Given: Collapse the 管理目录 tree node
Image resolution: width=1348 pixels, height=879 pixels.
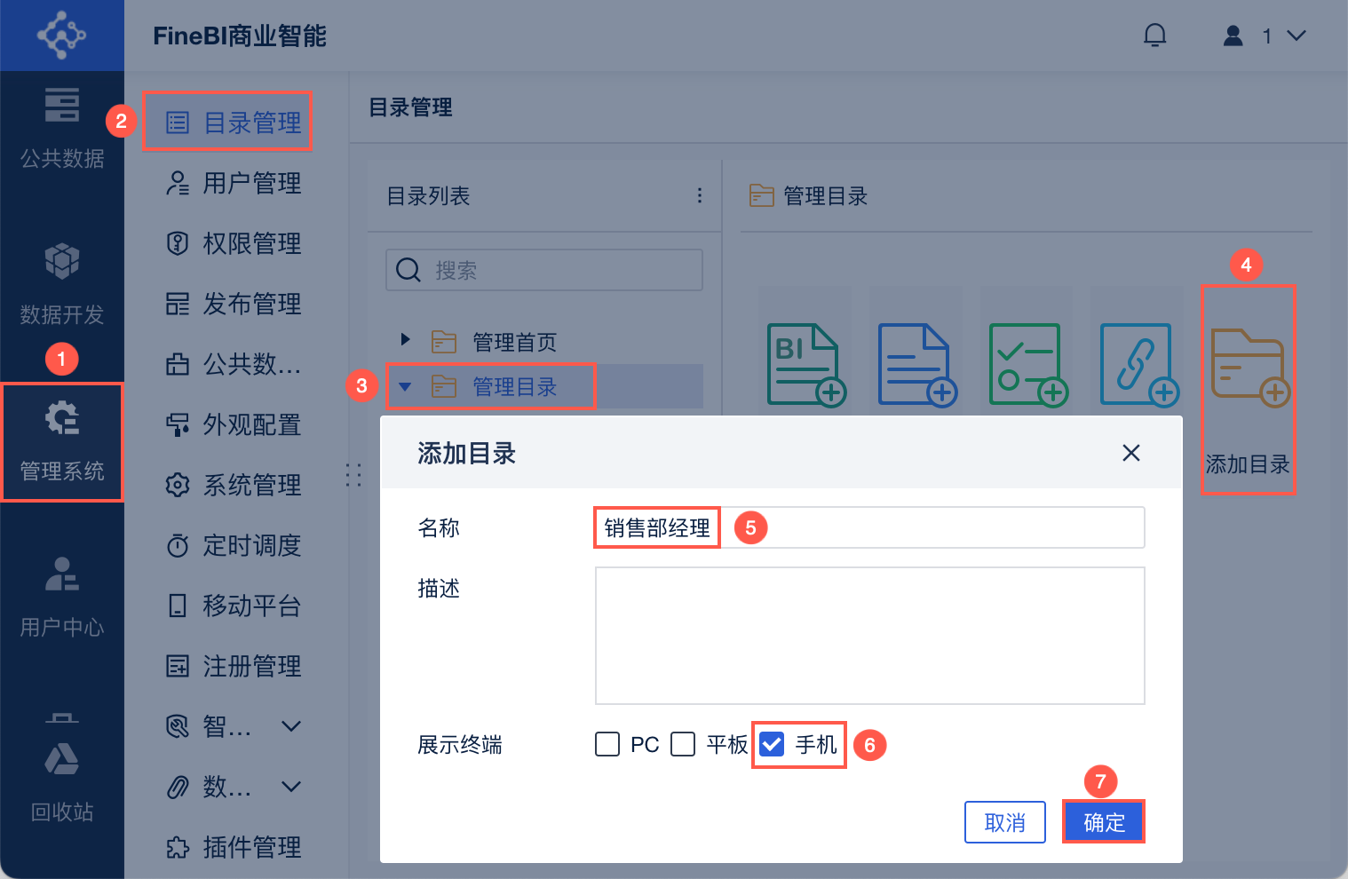Looking at the screenshot, I should click(405, 386).
